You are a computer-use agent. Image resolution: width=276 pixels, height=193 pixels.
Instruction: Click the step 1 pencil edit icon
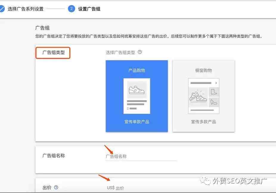tap(1, 9)
